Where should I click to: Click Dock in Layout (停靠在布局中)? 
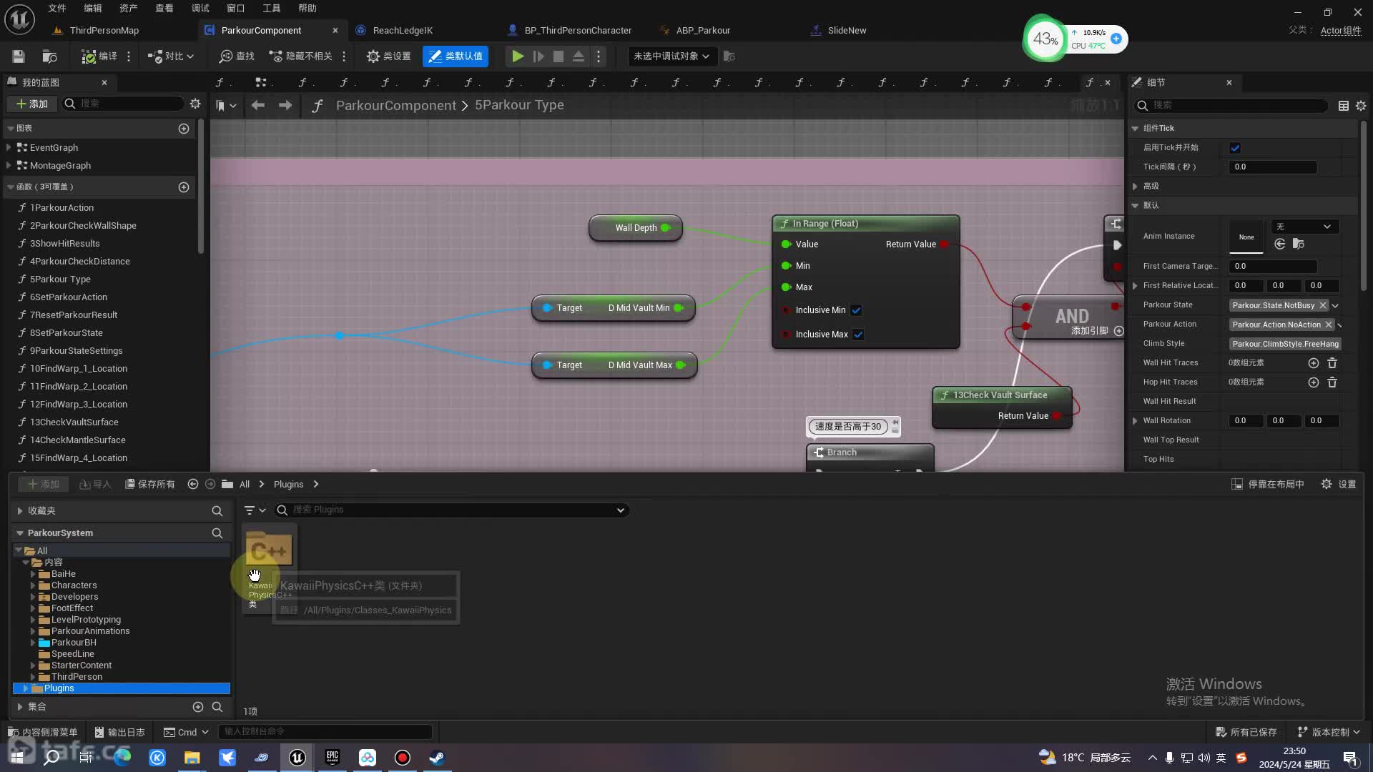[1268, 484]
